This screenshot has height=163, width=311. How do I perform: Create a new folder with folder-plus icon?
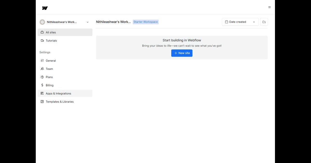(264, 22)
